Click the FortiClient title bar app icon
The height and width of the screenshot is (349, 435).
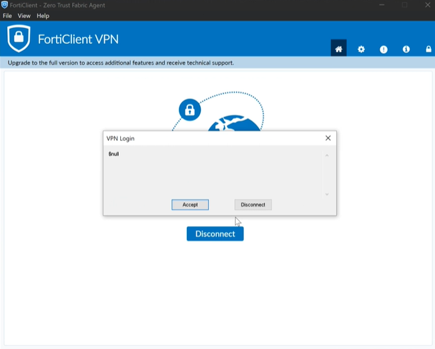[x=5, y=5]
